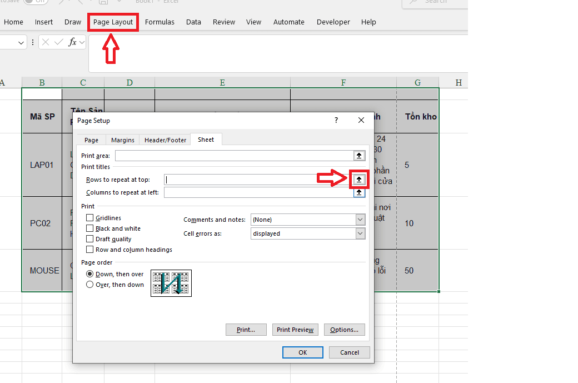Switch to the Margins tab in Page Setup

tap(123, 140)
